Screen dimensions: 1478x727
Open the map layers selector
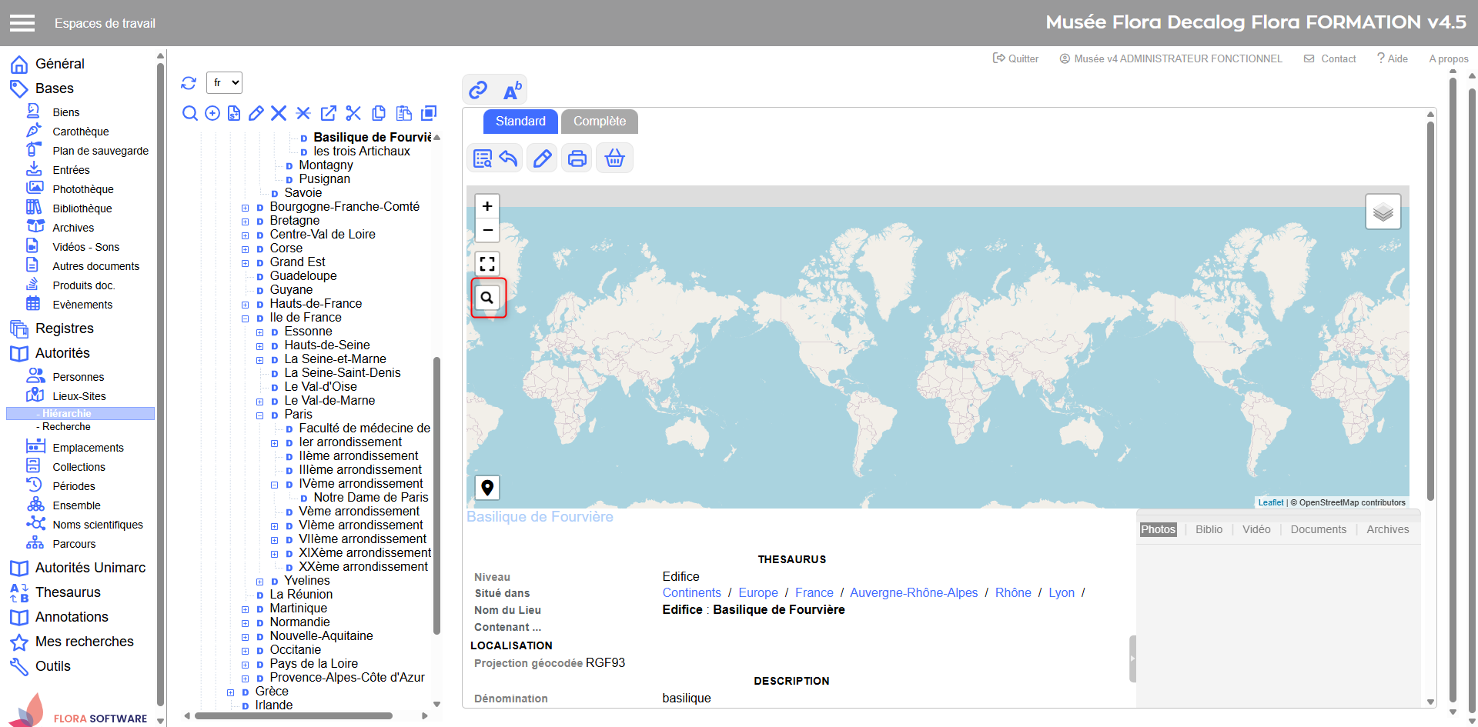(1383, 212)
